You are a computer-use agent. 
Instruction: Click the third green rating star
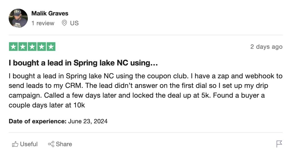pos(32,47)
